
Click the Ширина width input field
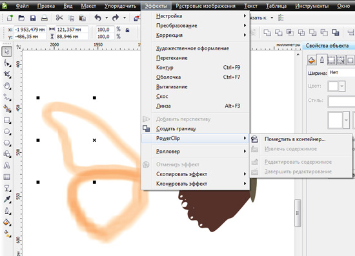(341, 73)
